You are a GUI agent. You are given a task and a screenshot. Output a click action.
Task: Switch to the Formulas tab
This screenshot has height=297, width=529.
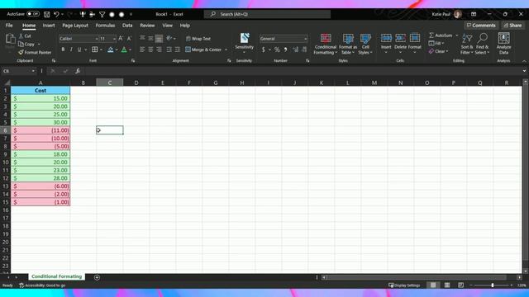(105, 26)
